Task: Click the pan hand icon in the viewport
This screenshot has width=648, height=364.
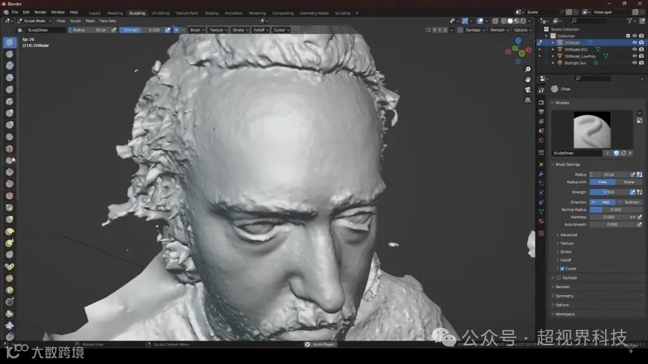Action: (528, 80)
